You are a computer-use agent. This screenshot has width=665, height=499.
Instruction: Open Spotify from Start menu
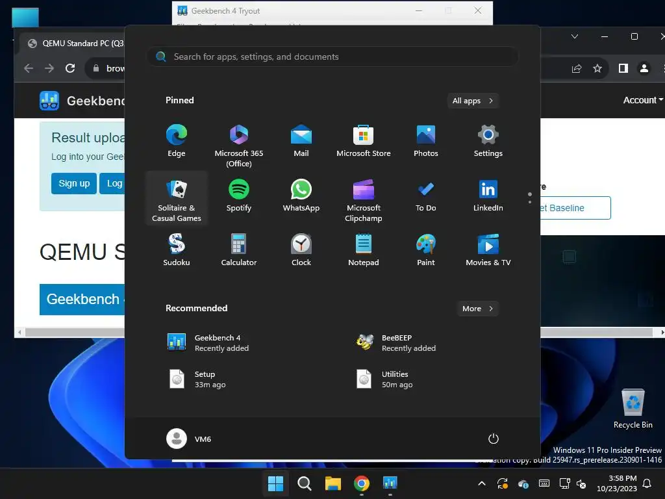(239, 196)
